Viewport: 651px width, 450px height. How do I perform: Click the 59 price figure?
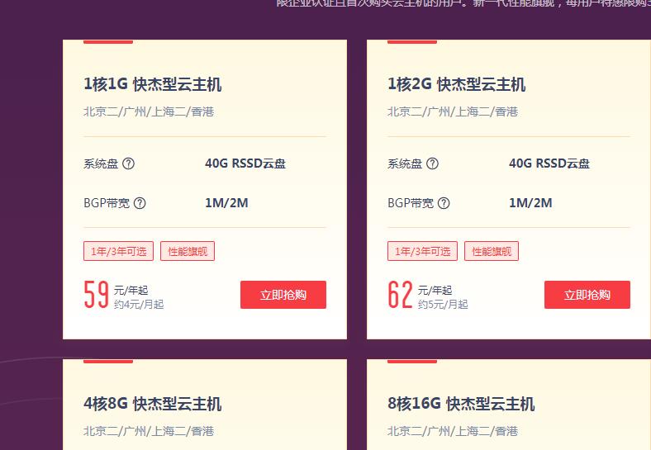click(97, 294)
